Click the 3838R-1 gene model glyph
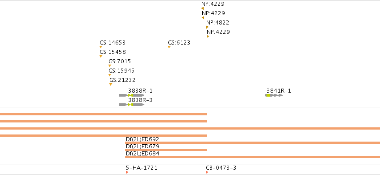 (x=132, y=95)
